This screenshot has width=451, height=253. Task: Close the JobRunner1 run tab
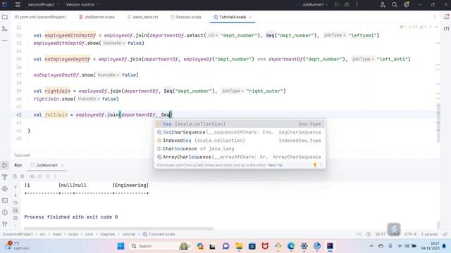pyautogui.click(x=63, y=165)
